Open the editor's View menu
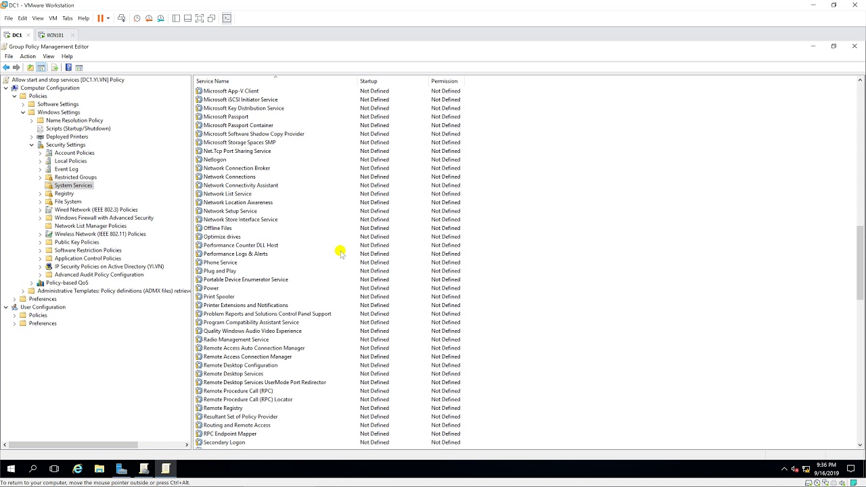866x487 pixels. click(49, 56)
